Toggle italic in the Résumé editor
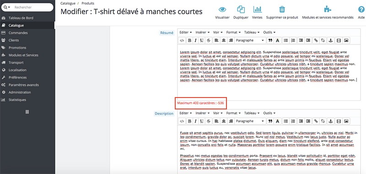This screenshot has width=366, height=174. [196, 40]
